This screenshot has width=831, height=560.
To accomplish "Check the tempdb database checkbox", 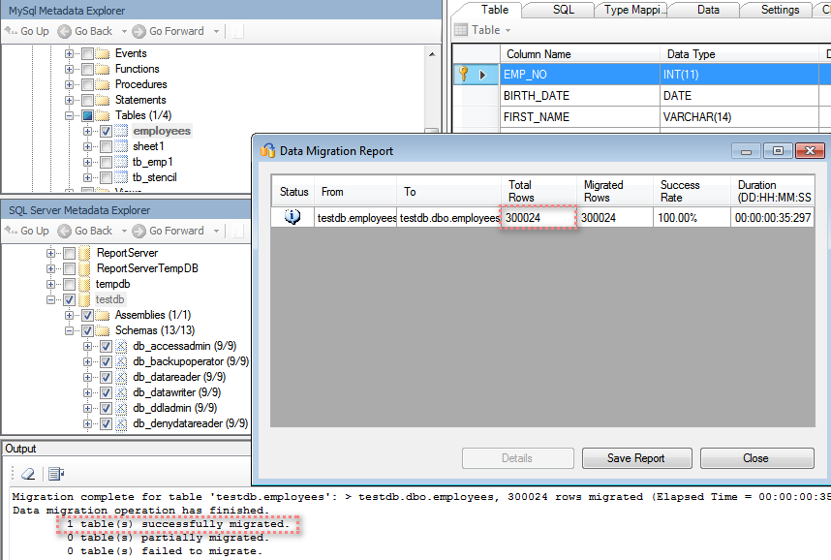I will (70, 285).
